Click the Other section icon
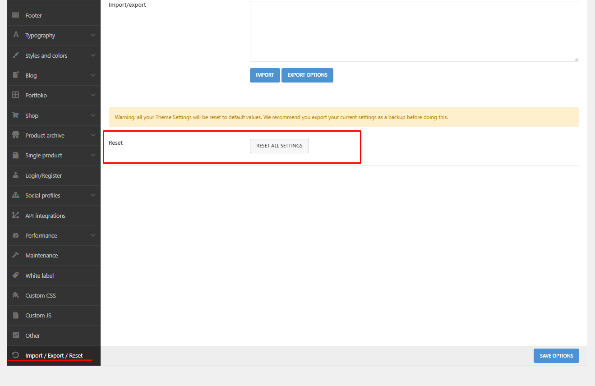The width and height of the screenshot is (595, 386). click(16, 335)
